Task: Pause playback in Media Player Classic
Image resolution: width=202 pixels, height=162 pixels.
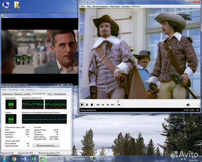Action: pos(87,105)
